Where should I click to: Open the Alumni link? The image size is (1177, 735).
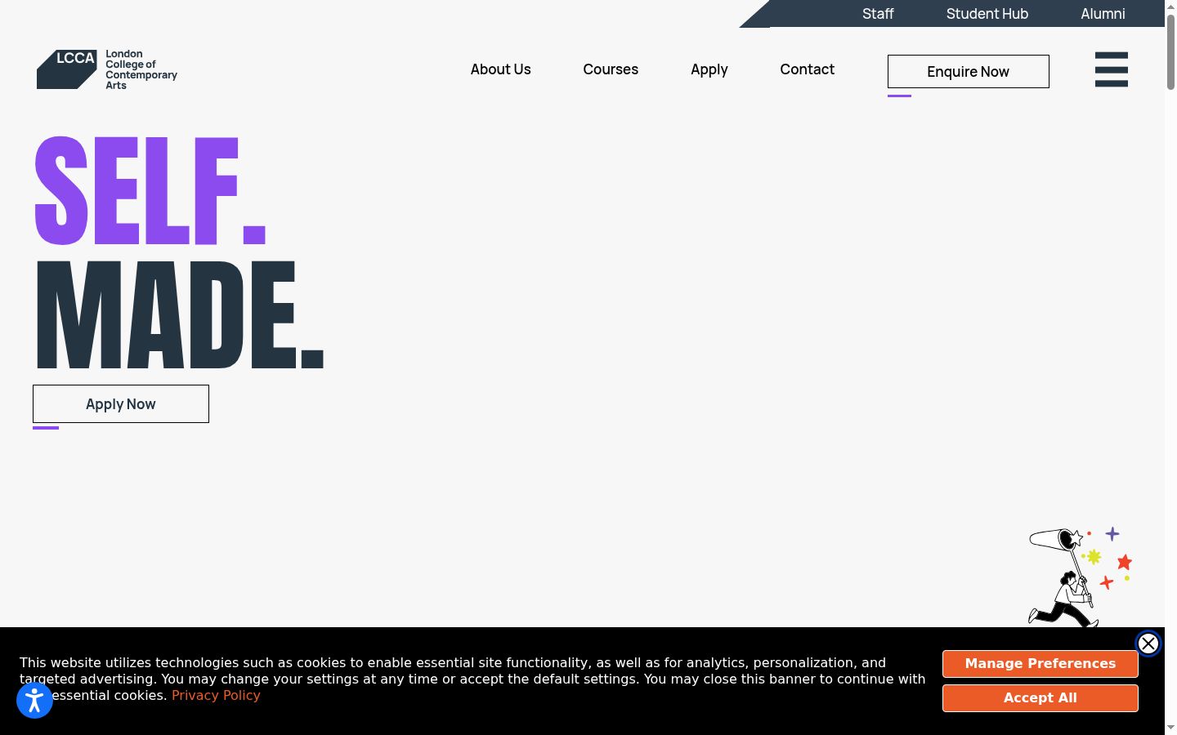[x=1103, y=14]
